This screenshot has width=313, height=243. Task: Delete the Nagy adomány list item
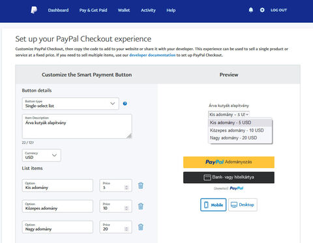[141, 227]
